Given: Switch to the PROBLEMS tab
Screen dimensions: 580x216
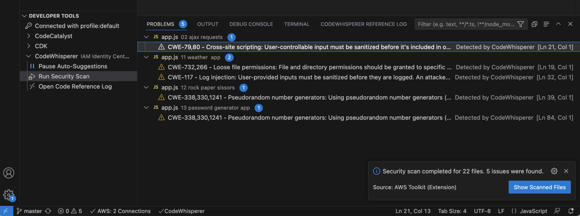Looking at the screenshot, I should tap(161, 24).
